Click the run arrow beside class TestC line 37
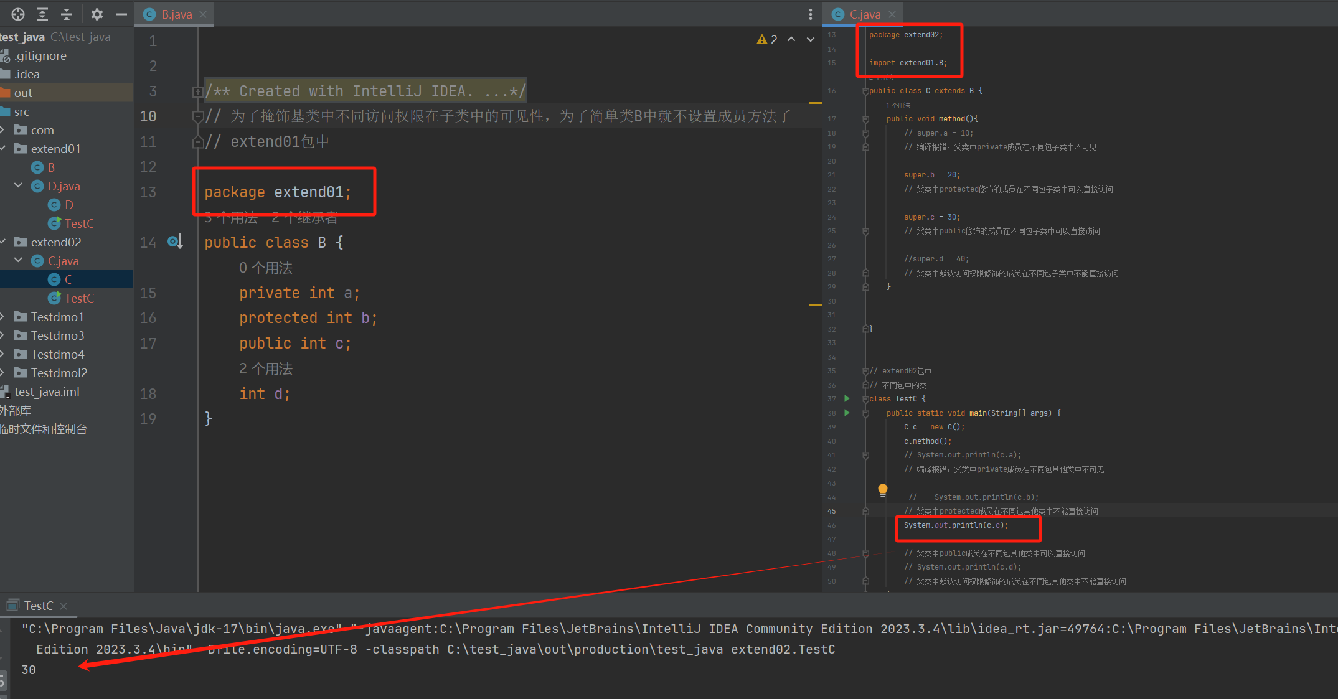The image size is (1338, 699). [x=847, y=398]
